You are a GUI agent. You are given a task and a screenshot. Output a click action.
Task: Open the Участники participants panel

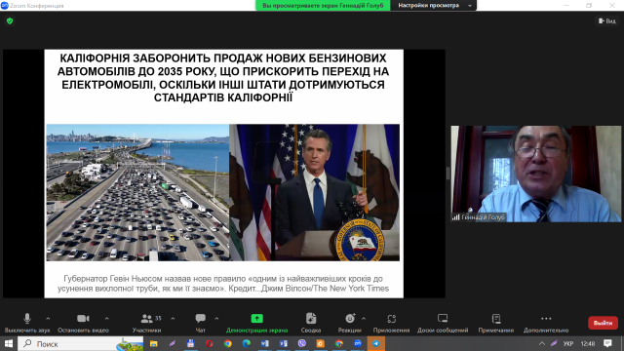pyautogui.click(x=147, y=323)
